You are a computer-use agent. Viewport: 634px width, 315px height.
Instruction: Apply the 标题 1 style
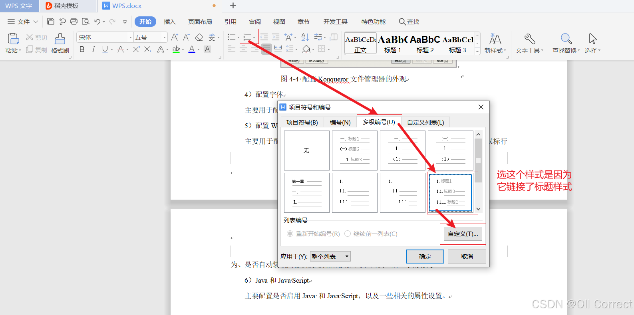tap(393, 43)
